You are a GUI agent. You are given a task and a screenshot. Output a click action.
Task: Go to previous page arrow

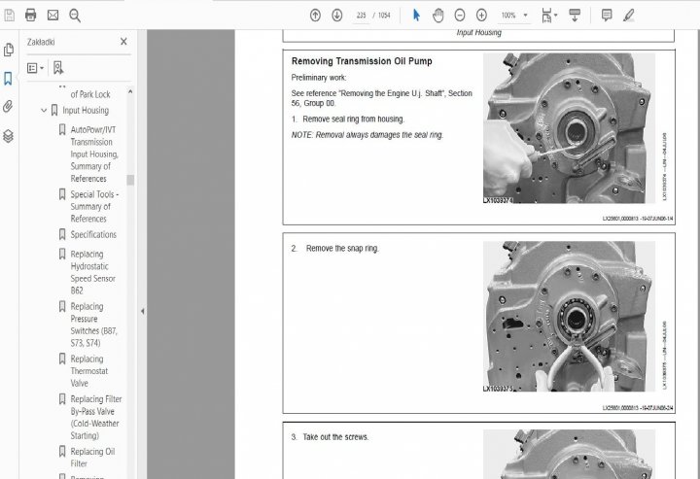pos(315,16)
